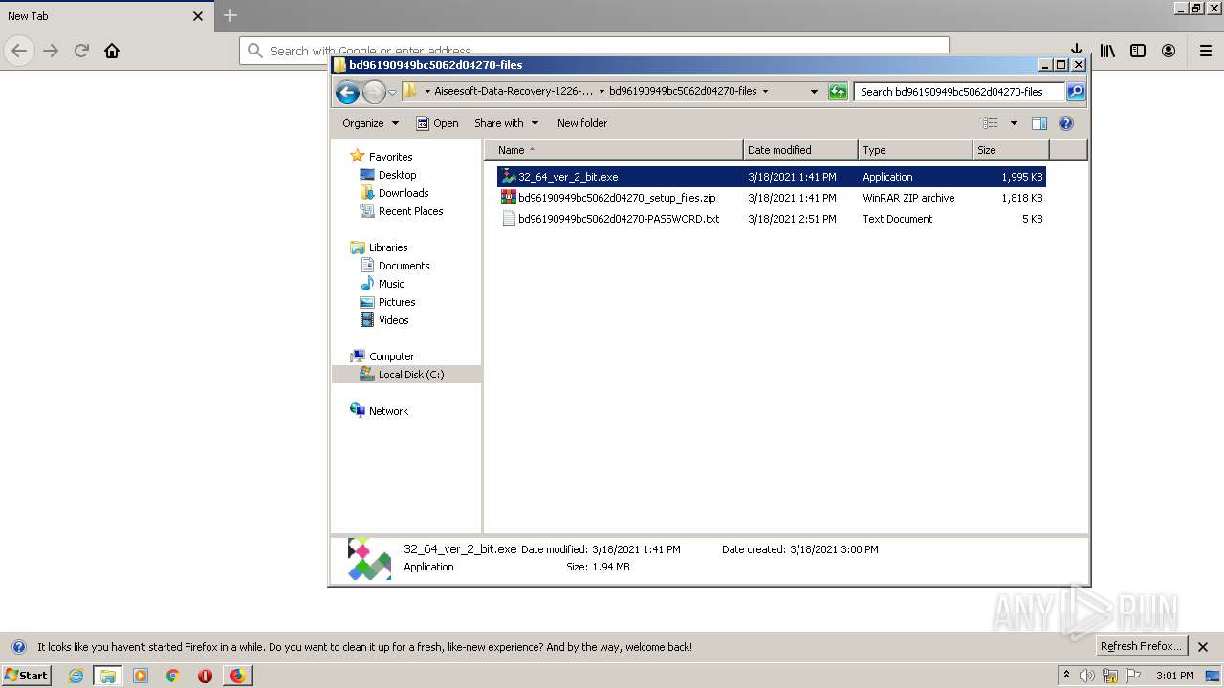Viewport: 1224px width, 688px height.
Task: Focus the Search bd96190949bc5062d04270-files box
Action: point(959,92)
